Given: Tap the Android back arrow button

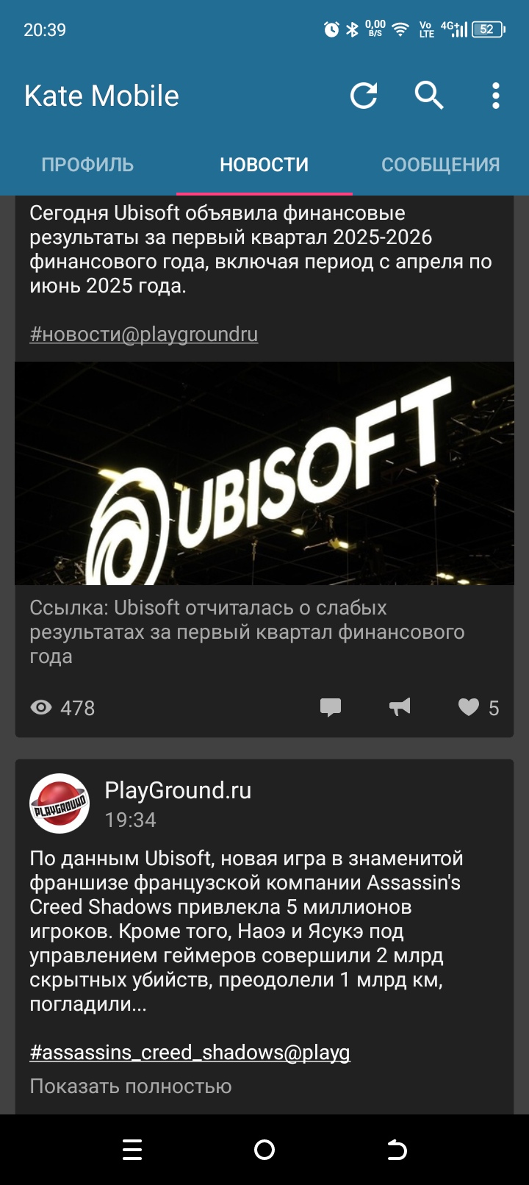Looking at the screenshot, I should (x=397, y=1150).
